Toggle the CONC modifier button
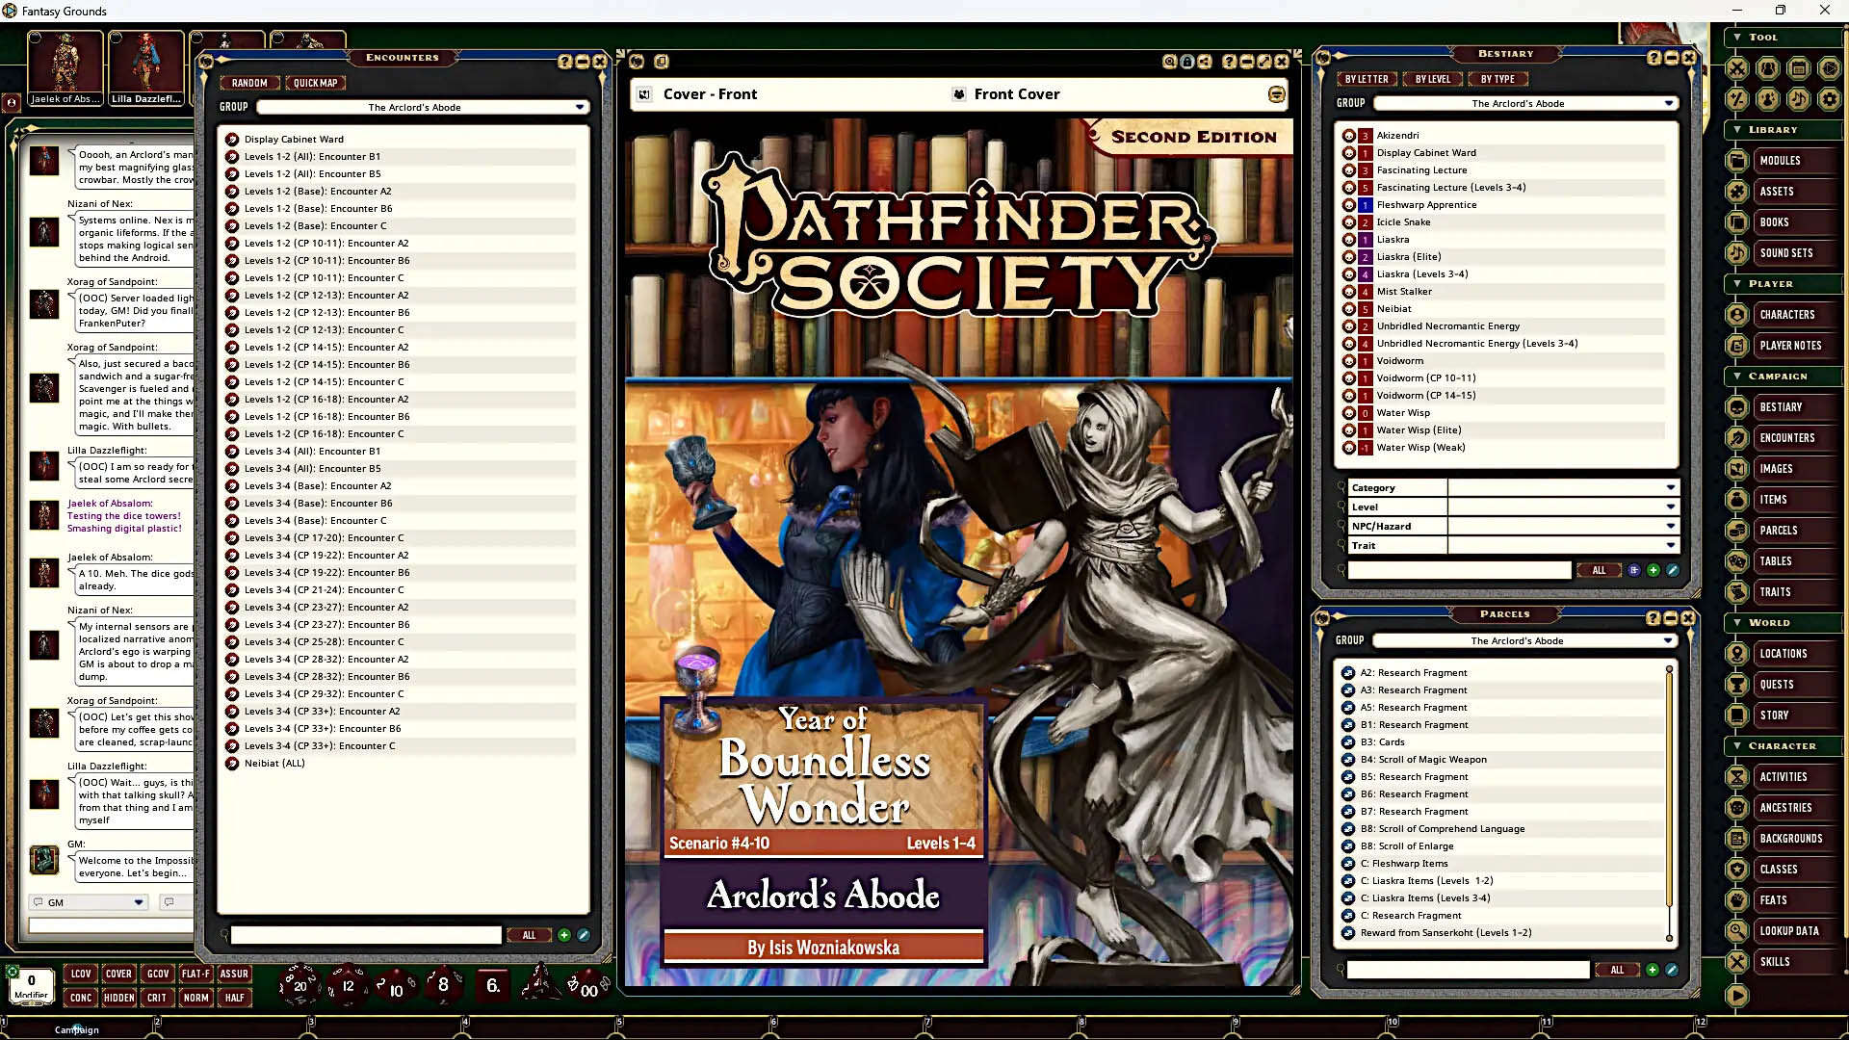Viewport: 1849px width, 1040px height. point(81,998)
